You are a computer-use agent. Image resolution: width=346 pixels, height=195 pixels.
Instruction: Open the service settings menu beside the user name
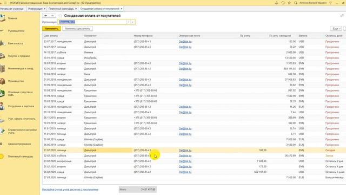tap(330, 3)
